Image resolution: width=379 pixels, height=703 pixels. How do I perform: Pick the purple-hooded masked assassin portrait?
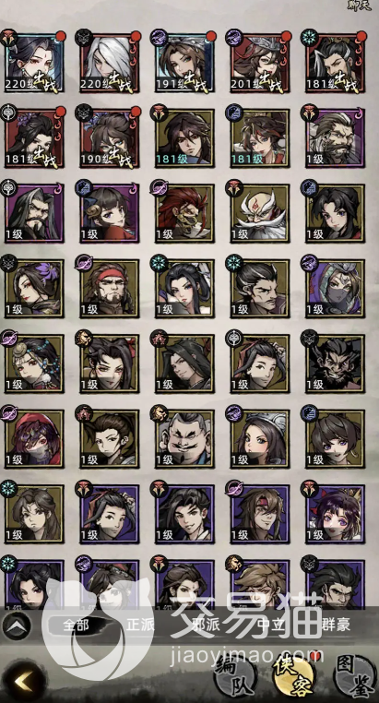click(x=335, y=288)
